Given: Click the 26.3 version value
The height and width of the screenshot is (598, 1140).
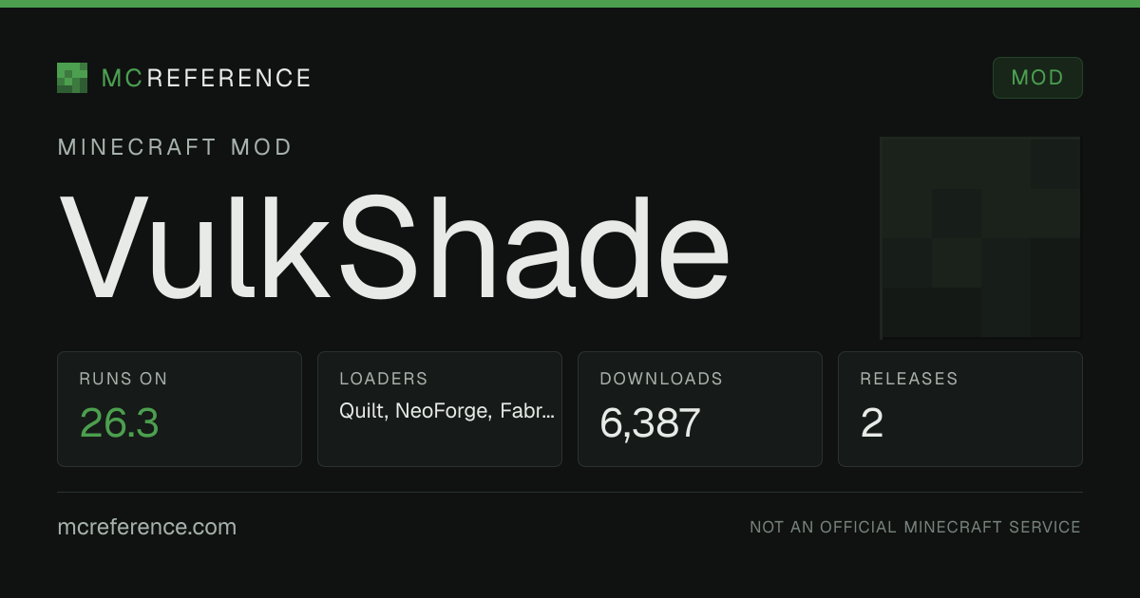Looking at the screenshot, I should click(x=119, y=423).
